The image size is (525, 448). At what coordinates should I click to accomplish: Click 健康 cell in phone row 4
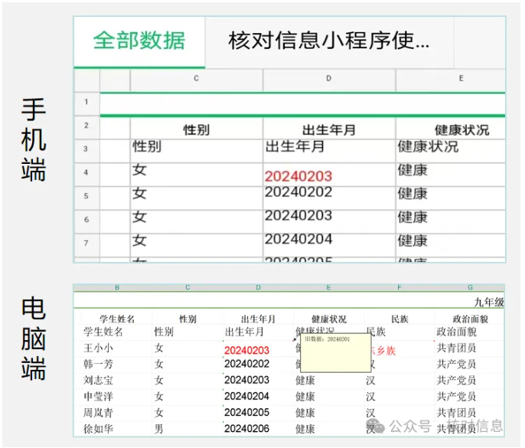click(450, 175)
